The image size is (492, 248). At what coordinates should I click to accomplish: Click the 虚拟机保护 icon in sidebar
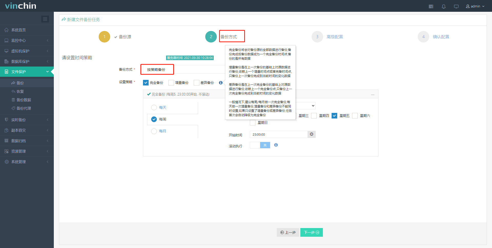(x=6, y=51)
